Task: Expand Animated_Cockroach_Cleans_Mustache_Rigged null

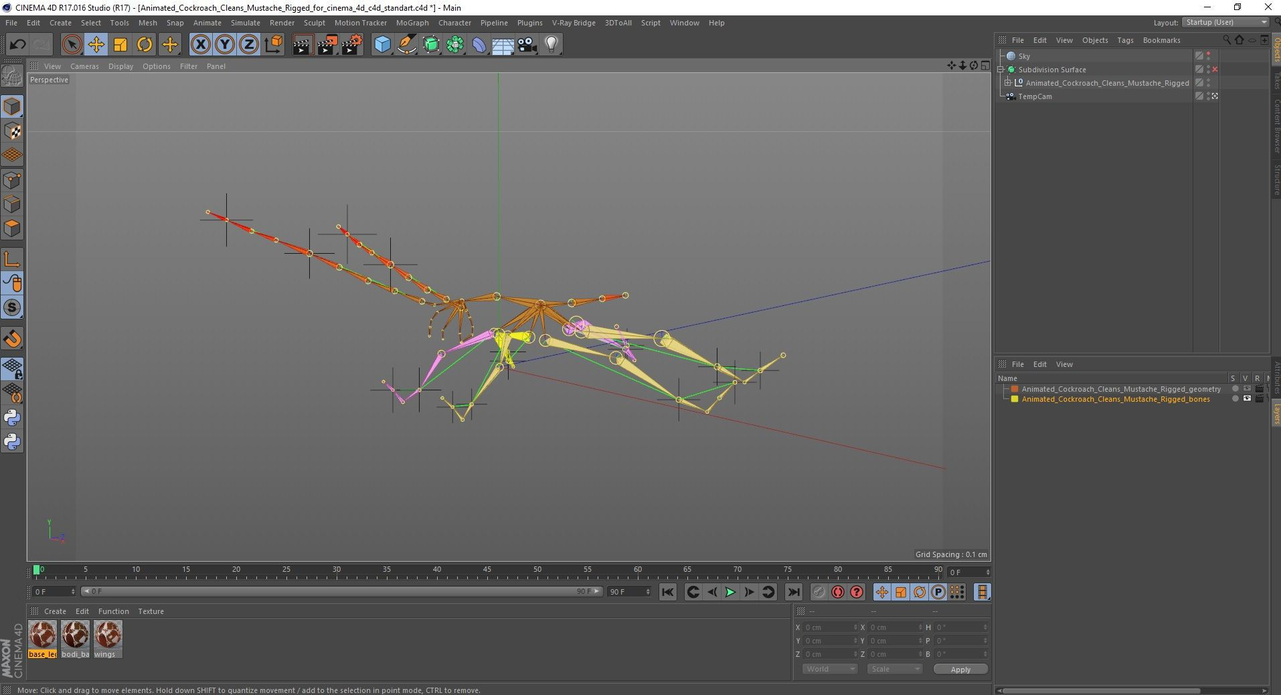Action: [x=1008, y=83]
